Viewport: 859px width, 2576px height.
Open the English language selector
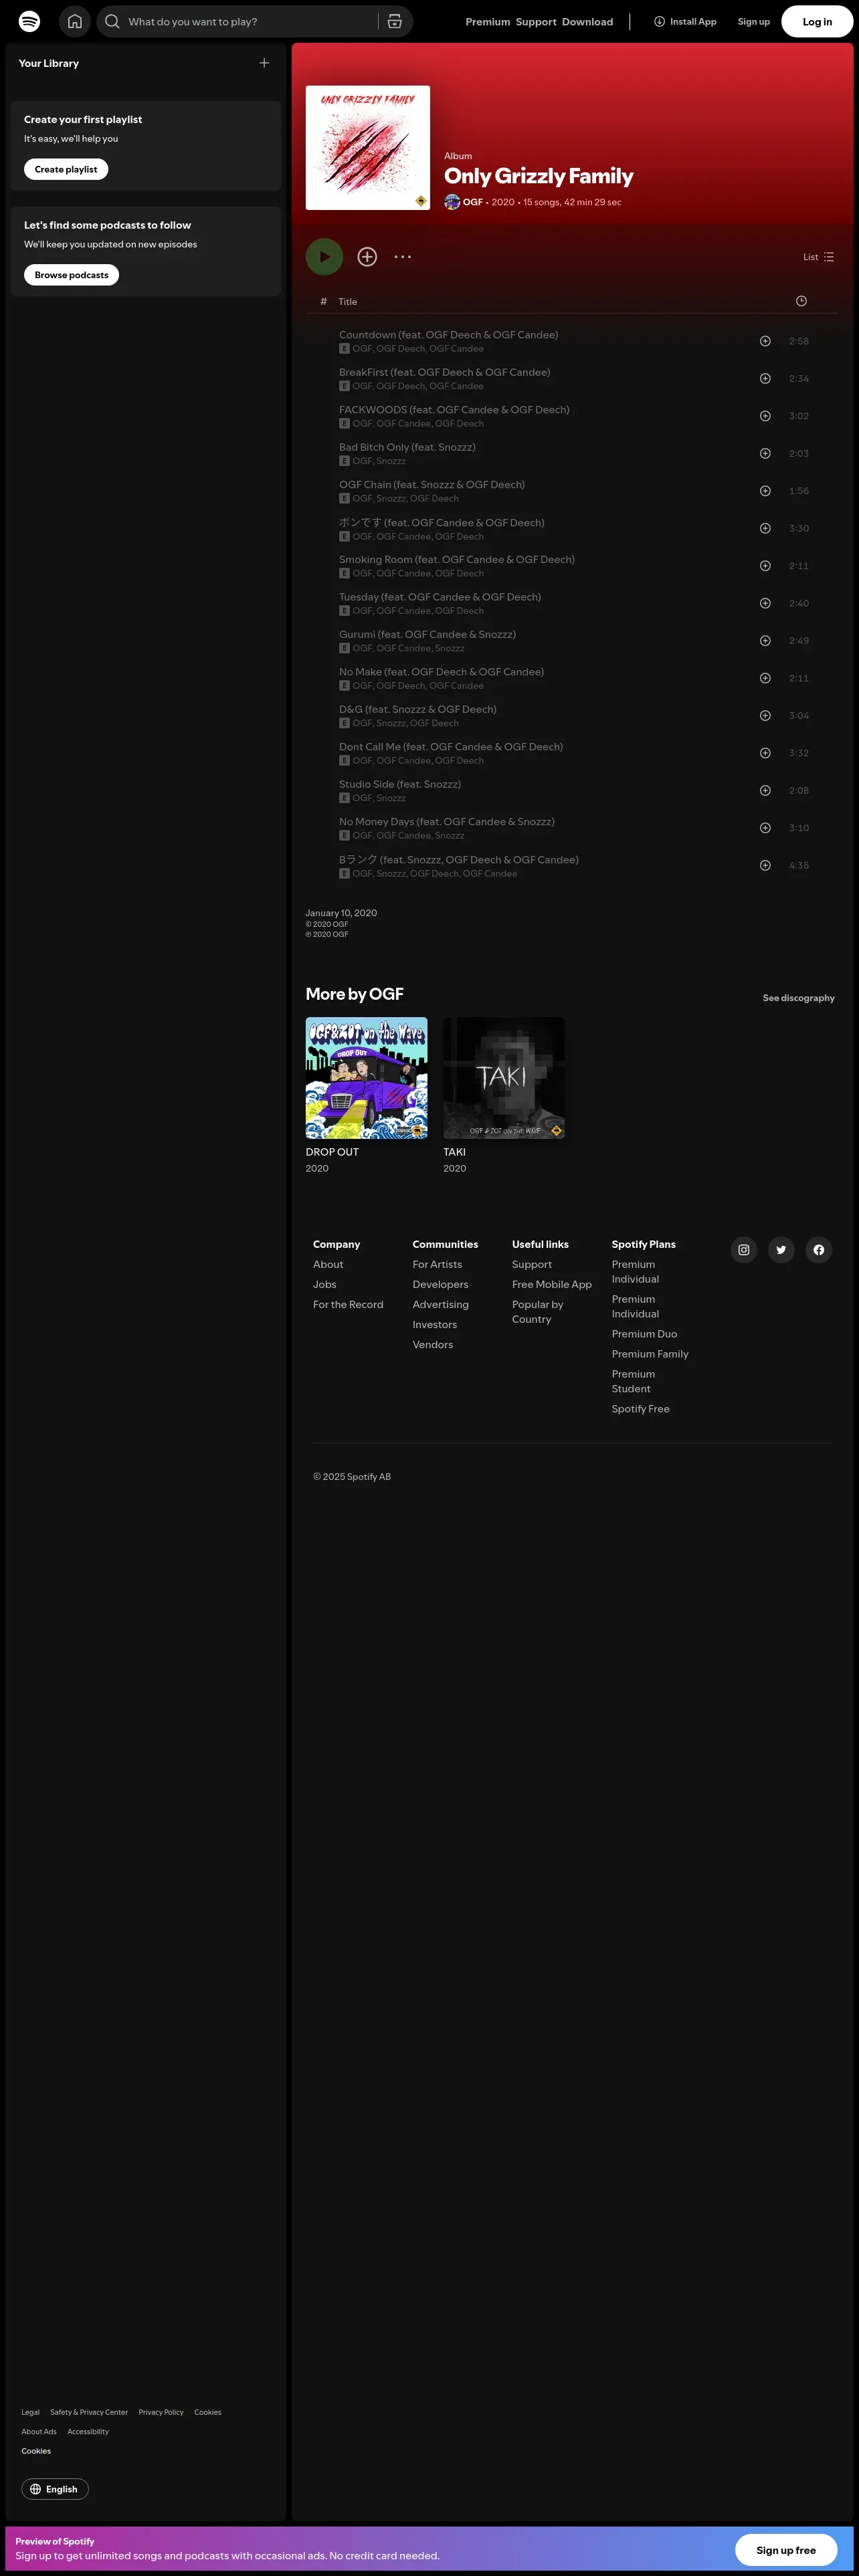tap(55, 2489)
